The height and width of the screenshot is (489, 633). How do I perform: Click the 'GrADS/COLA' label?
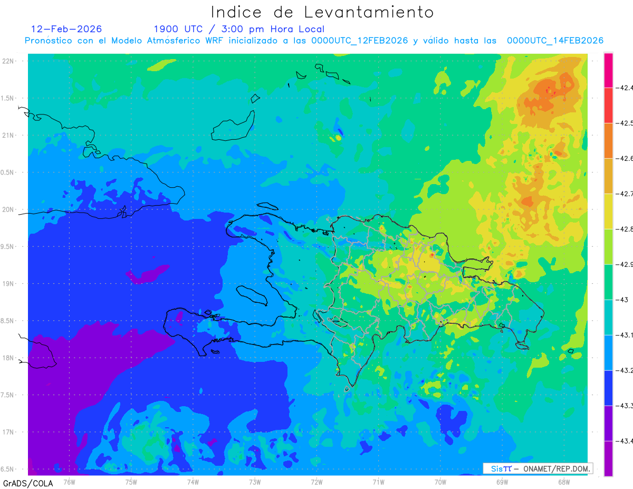[x=28, y=483]
